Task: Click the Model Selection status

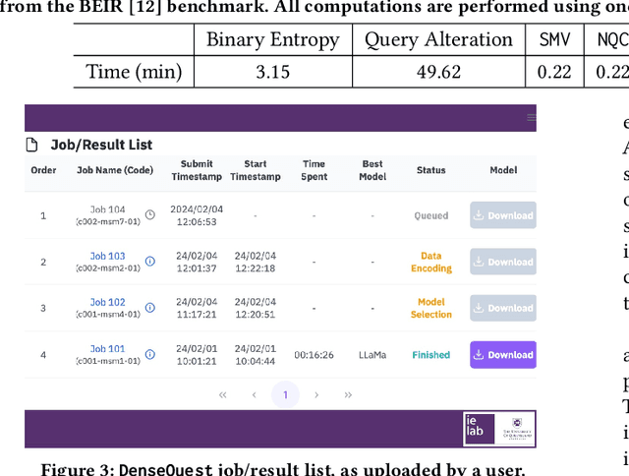Action: coord(431,308)
